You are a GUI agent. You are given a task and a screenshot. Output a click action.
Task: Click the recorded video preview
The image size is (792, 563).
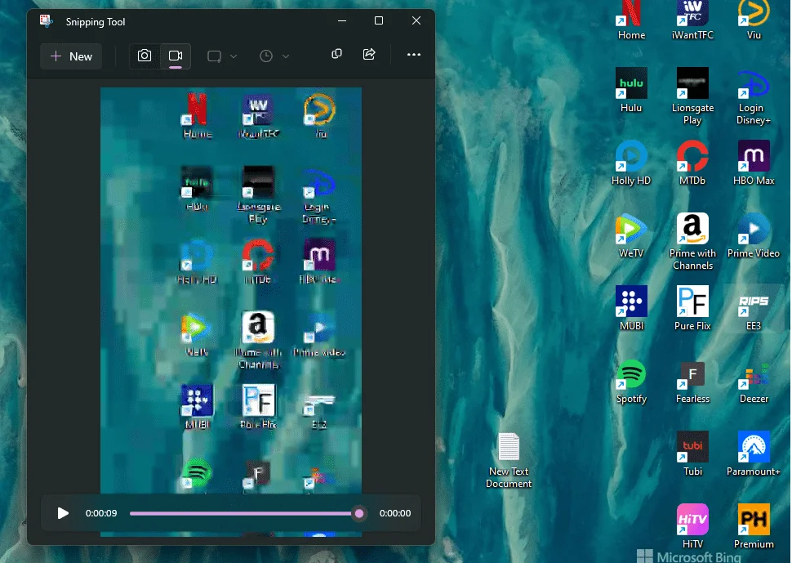[231, 291]
